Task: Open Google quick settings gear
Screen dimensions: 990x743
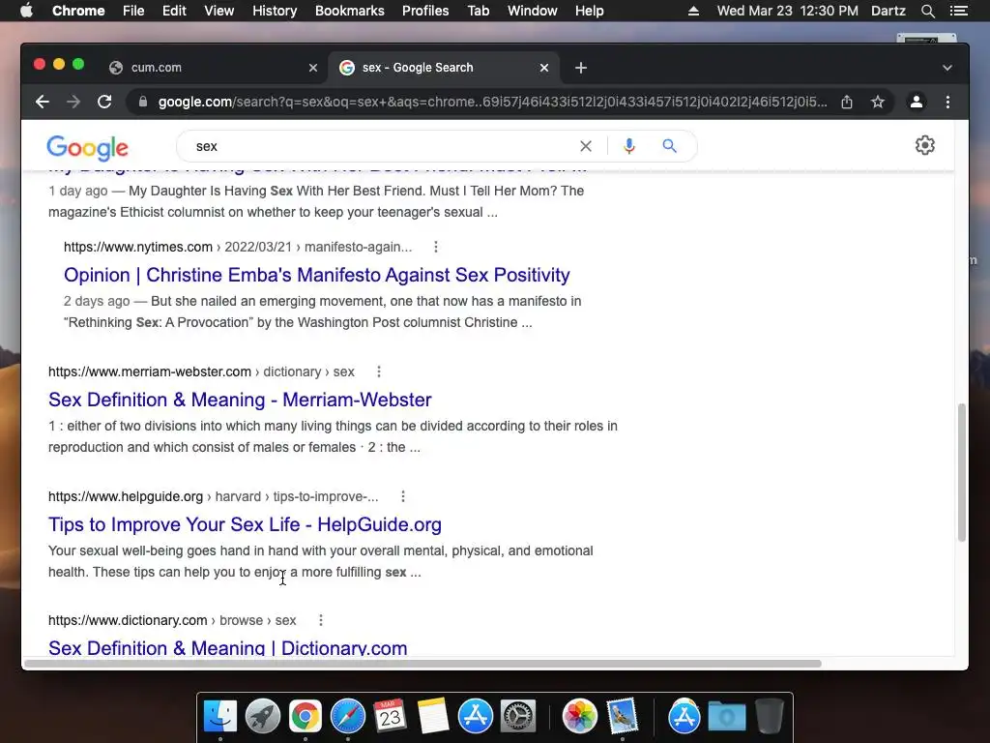Action: click(x=925, y=145)
